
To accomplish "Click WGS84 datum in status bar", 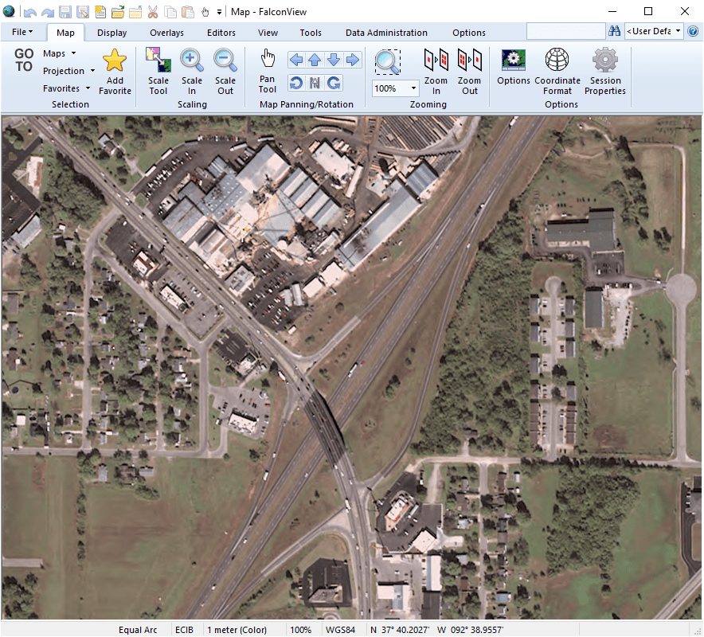I will point(340,630).
